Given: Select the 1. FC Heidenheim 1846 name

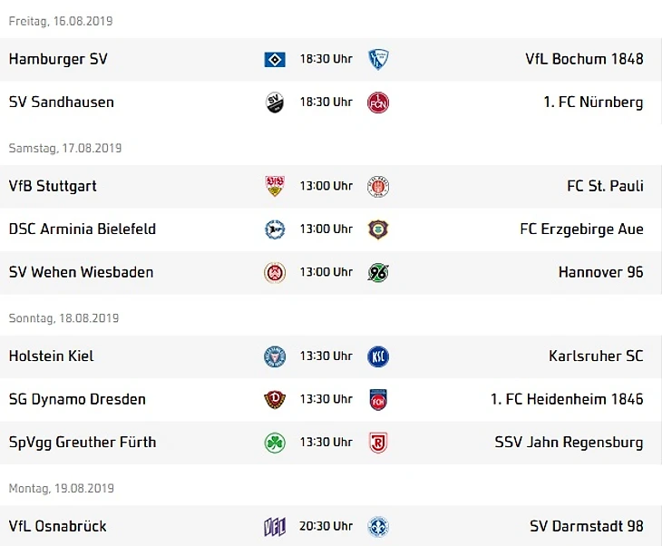Looking at the screenshot, I should click(567, 399).
